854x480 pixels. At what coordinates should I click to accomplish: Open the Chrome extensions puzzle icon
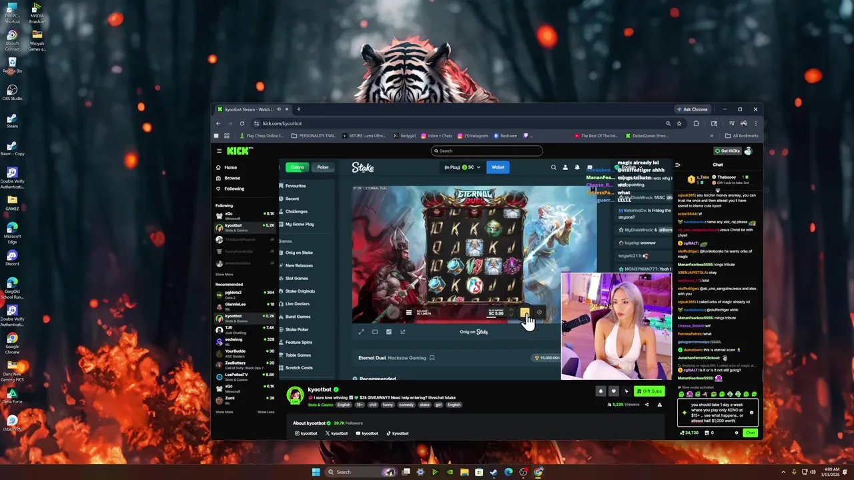(x=696, y=123)
